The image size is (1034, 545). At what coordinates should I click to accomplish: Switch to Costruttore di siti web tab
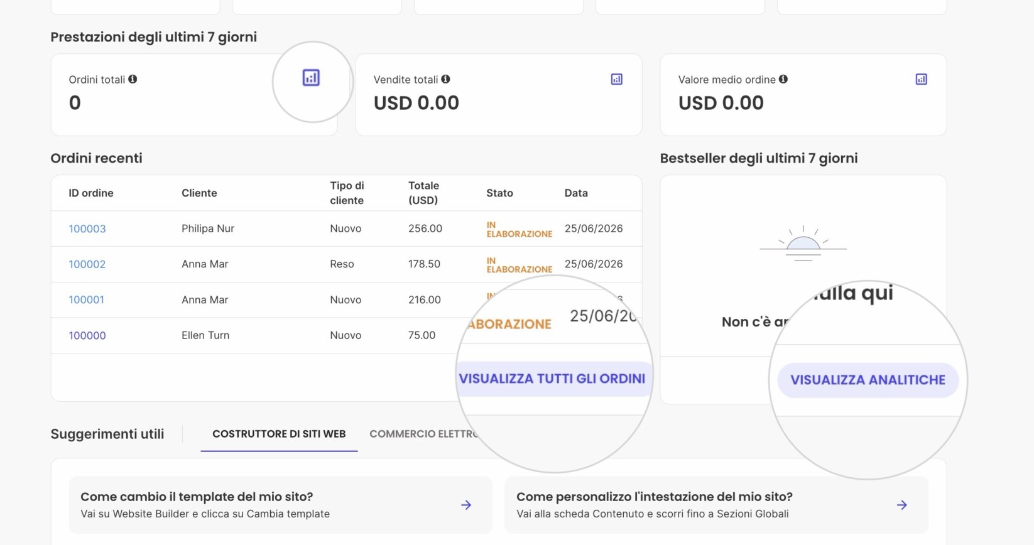[279, 434]
